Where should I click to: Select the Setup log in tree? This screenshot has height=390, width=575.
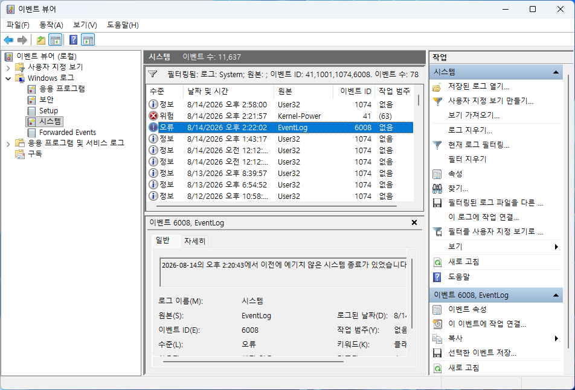coord(48,110)
